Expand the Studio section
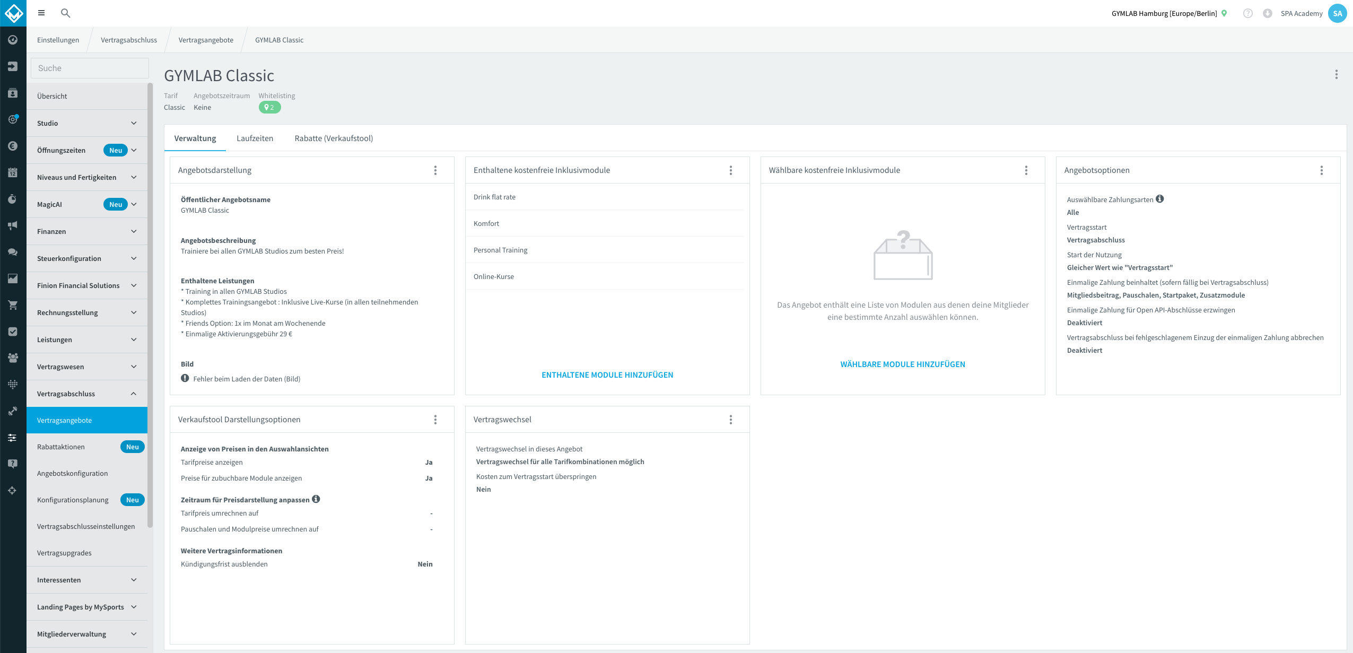The width and height of the screenshot is (1353, 653). (x=87, y=123)
